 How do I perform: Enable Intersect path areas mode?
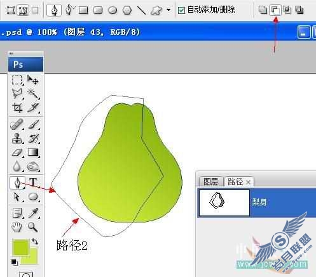click(x=287, y=10)
